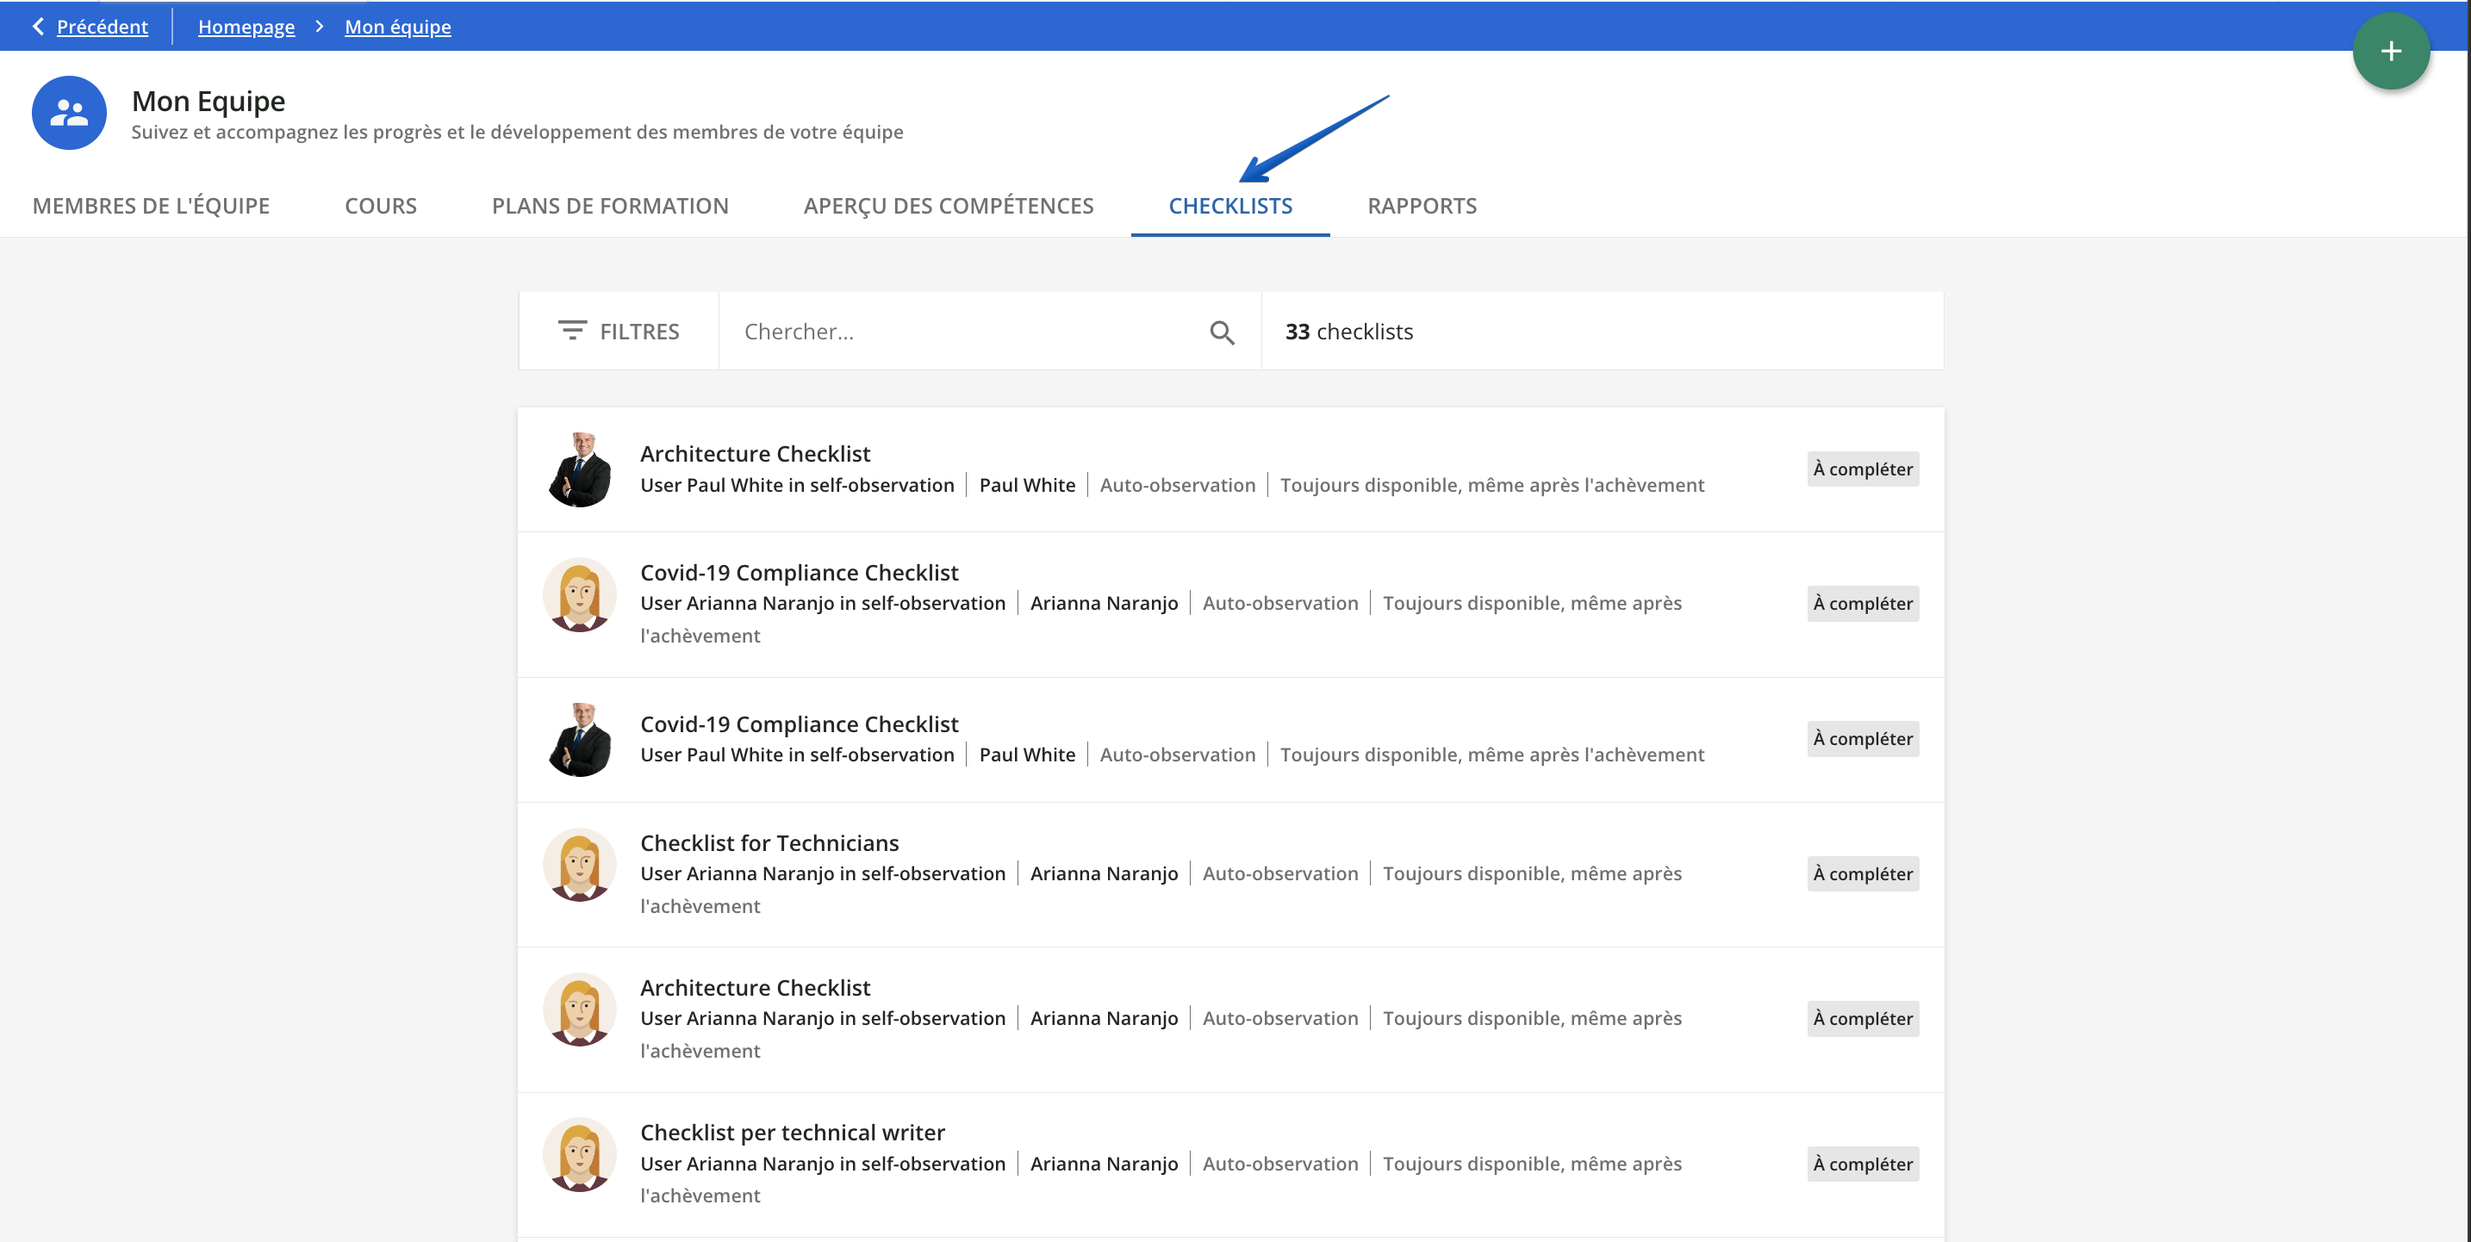Click Paul White's avatar on Architecture Checklist
Image resolution: width=2471 pixels, height=1242 pixels.
tap(579, 469)
